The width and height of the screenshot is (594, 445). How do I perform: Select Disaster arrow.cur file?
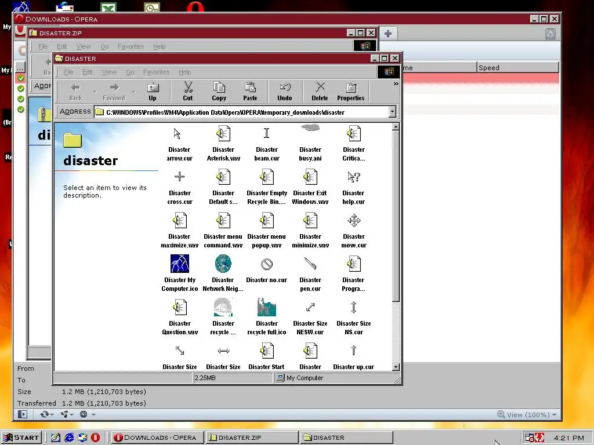click(x=179, y=144)
